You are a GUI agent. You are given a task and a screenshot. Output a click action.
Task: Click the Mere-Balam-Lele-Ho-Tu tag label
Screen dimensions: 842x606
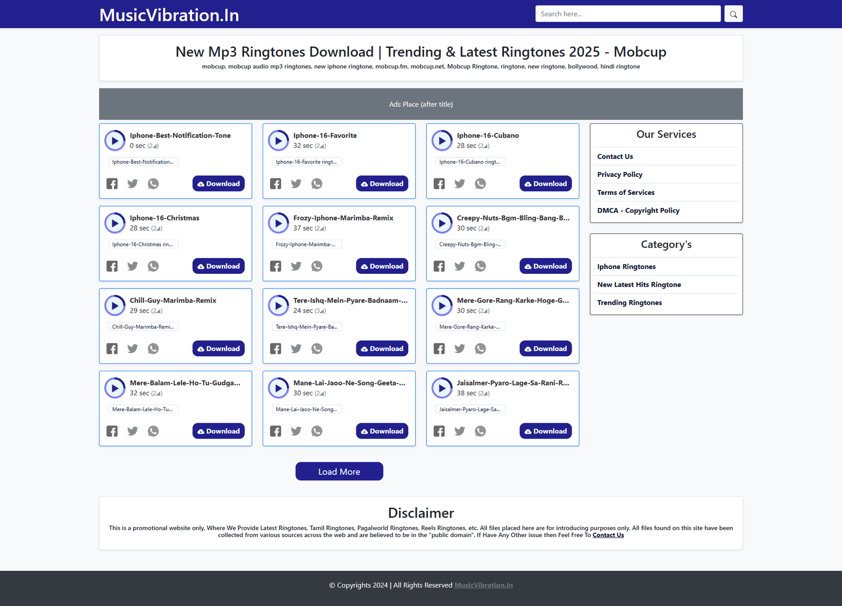(143, 409)
